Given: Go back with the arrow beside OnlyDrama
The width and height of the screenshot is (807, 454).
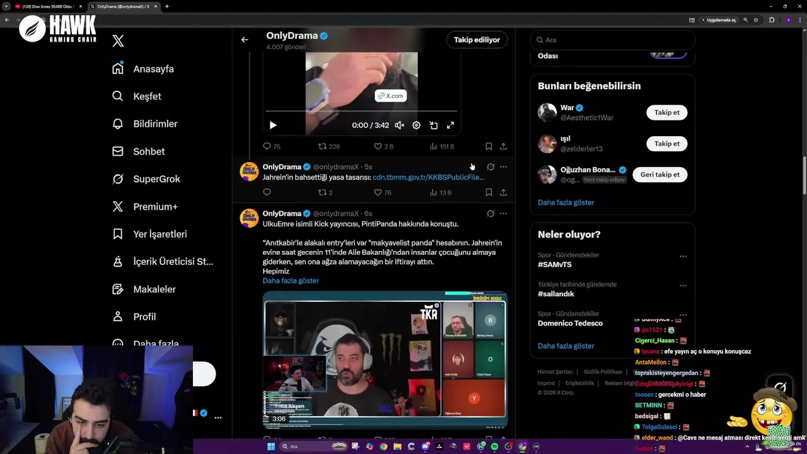Looking at the screenshot, I should click(245, 40).
